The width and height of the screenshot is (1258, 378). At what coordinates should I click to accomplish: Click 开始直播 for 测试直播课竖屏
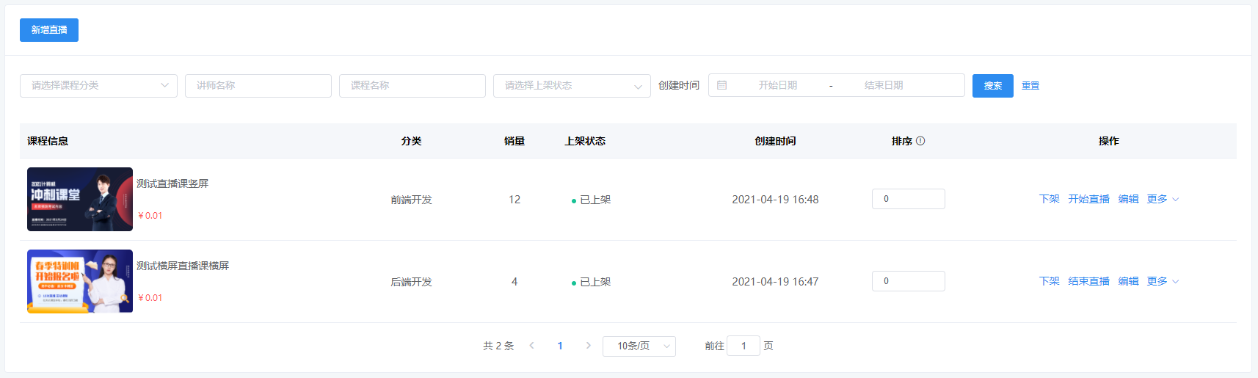pos(1088,199)
